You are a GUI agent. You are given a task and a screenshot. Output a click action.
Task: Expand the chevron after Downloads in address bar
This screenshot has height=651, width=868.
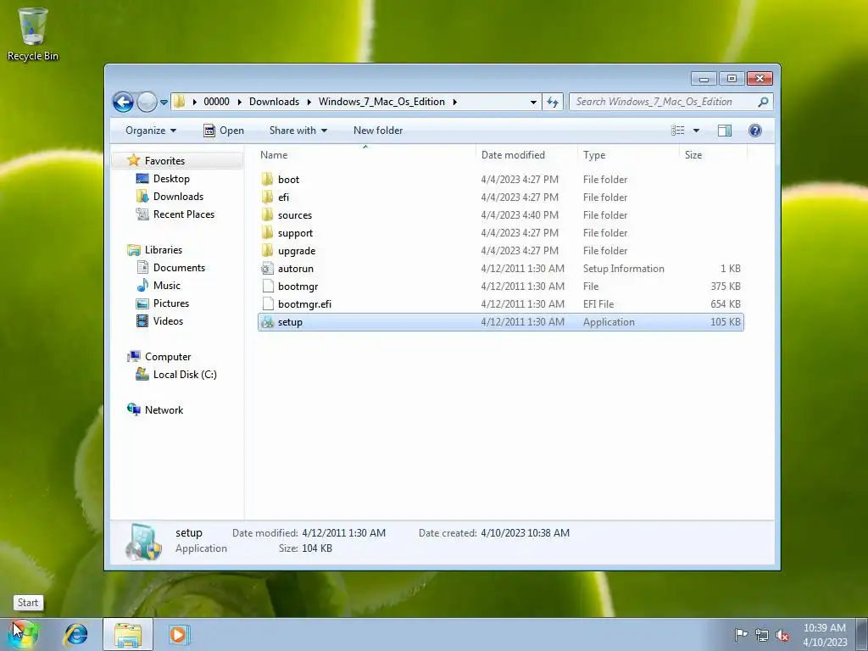click(x=309, y=102)
